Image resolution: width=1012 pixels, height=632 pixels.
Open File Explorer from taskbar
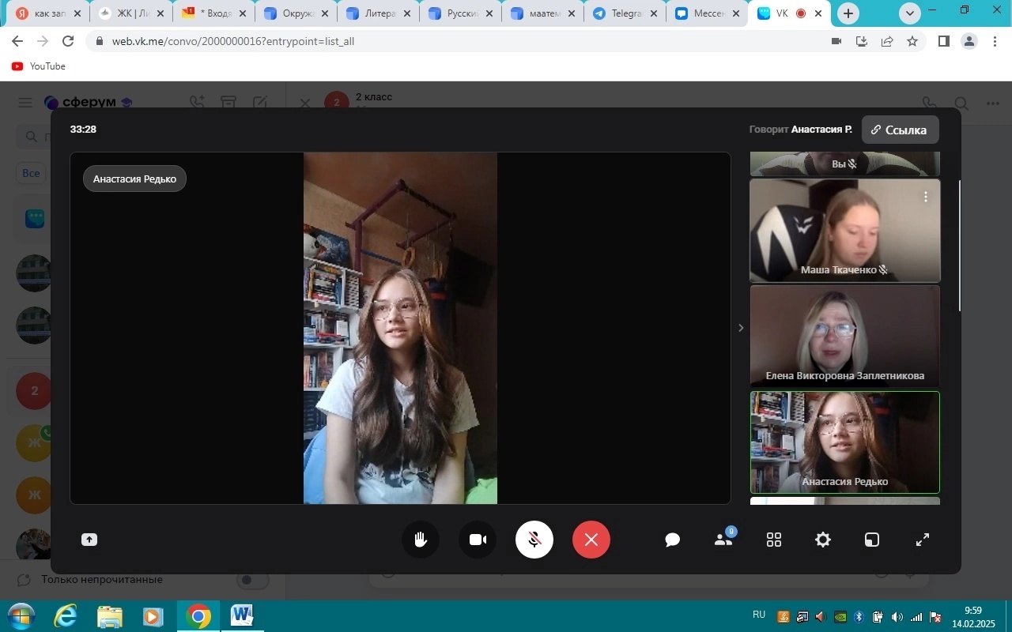pyautogui.click(x=110, y=616)
